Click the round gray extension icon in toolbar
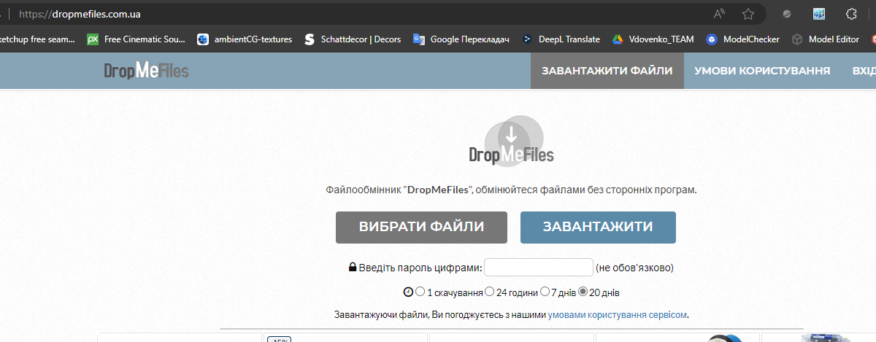876x342 pixels. click(788, 14)
